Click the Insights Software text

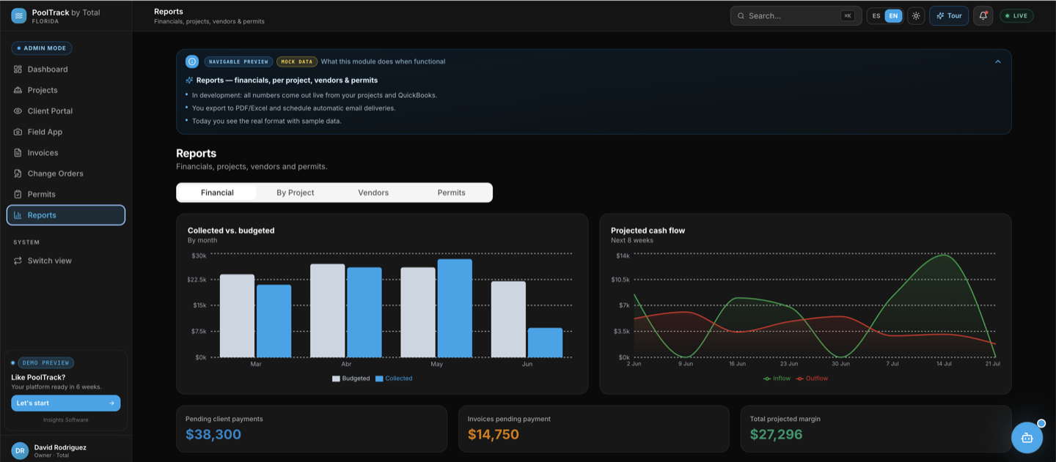[65, 420]
